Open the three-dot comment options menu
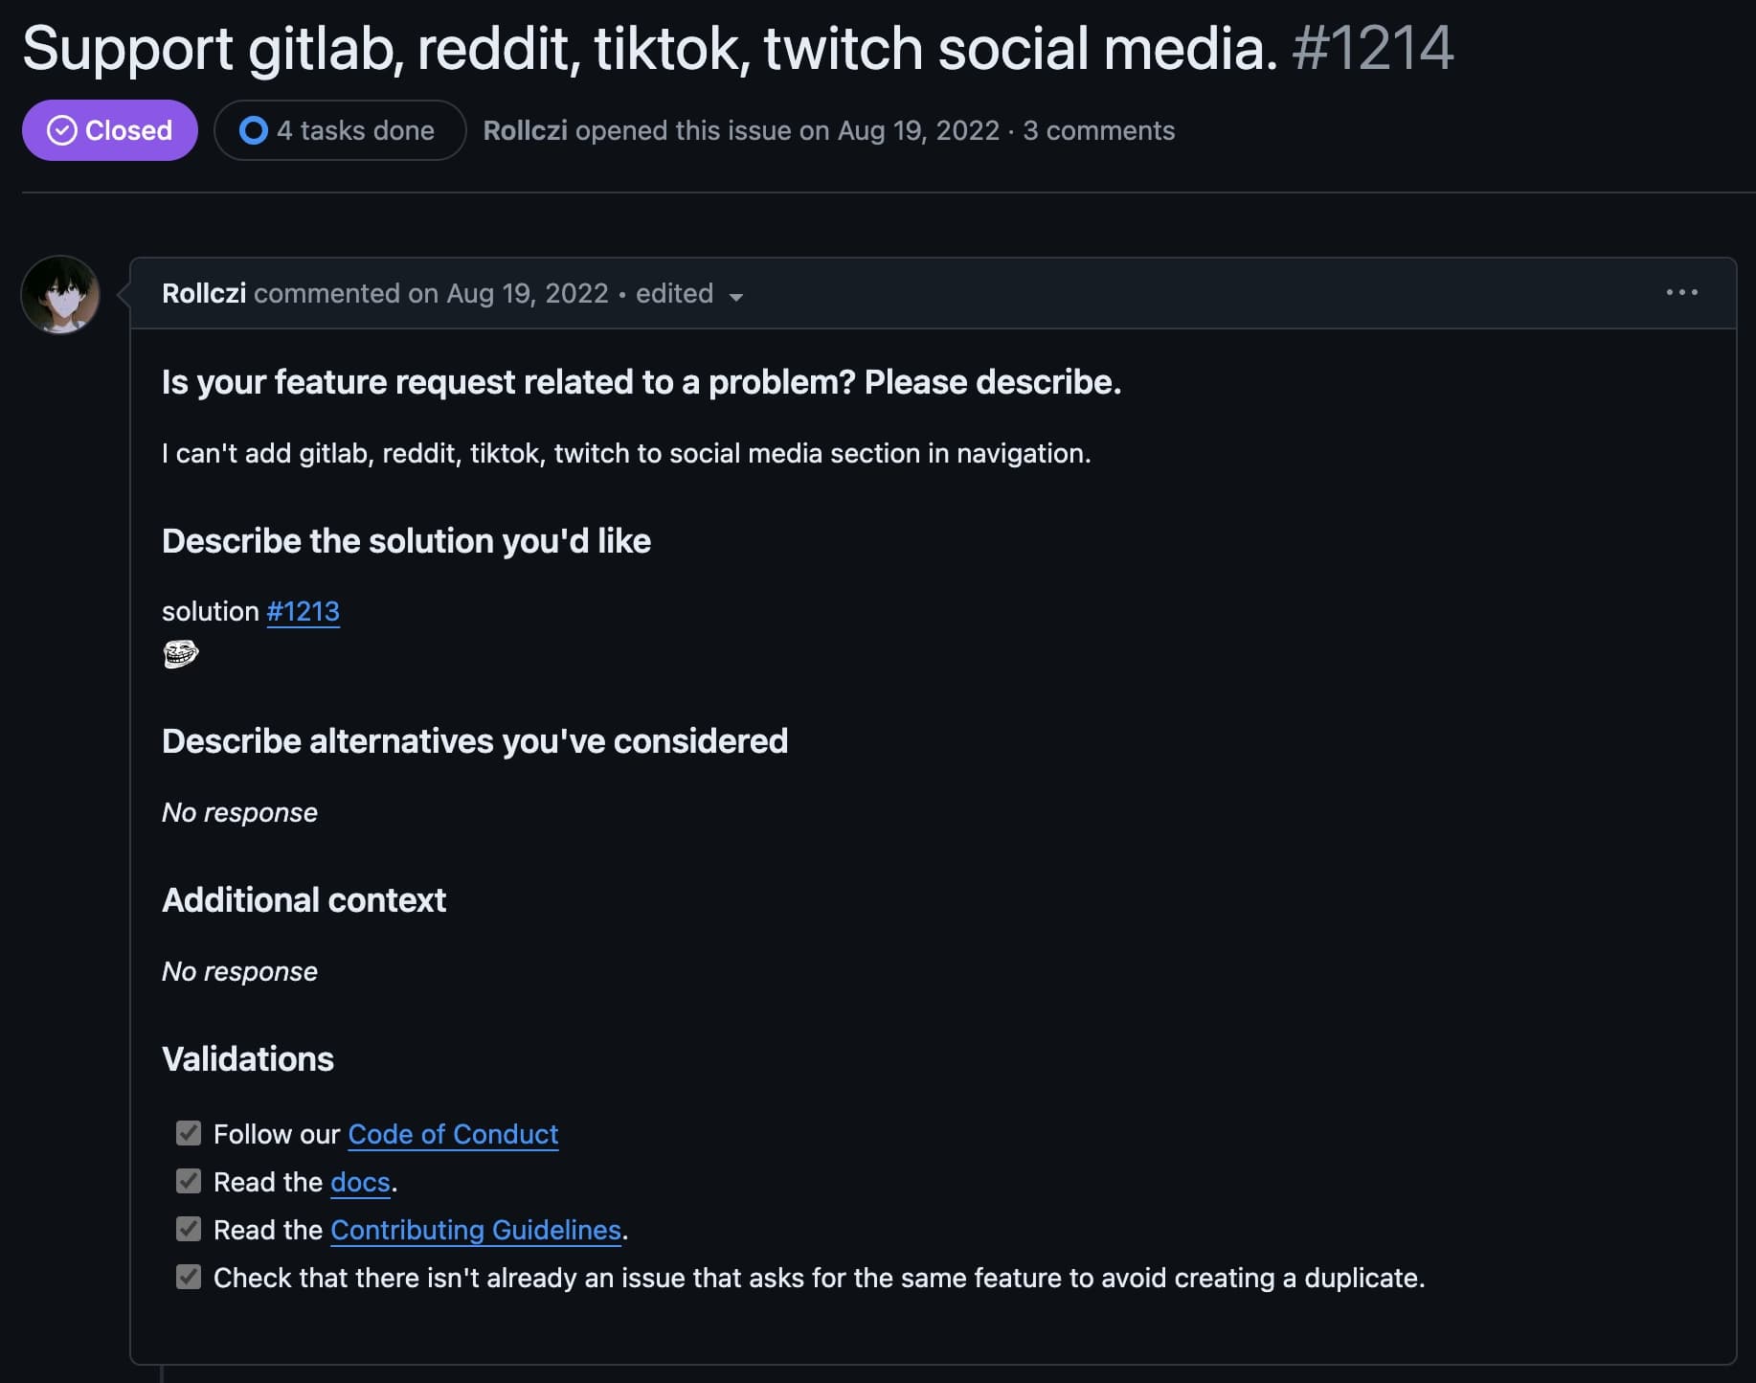Viewport: 1756px width, 1383px height. click(x=1681, y=292)
